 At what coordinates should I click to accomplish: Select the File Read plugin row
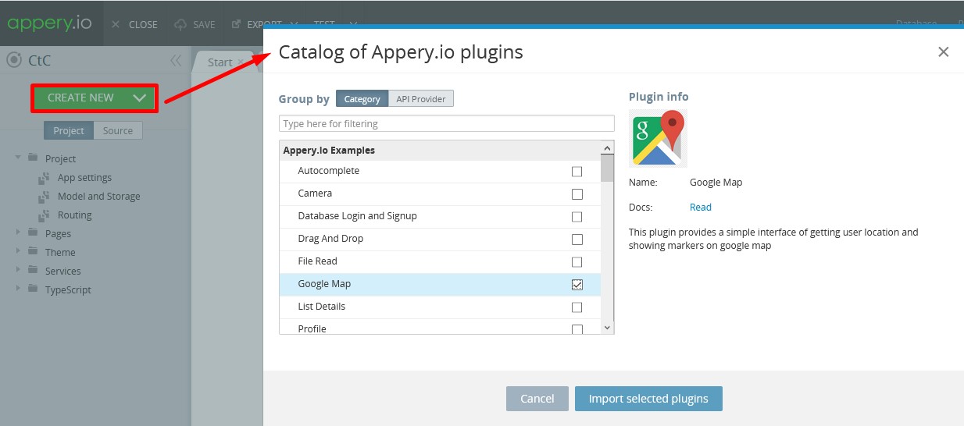(x=440, y=261)
